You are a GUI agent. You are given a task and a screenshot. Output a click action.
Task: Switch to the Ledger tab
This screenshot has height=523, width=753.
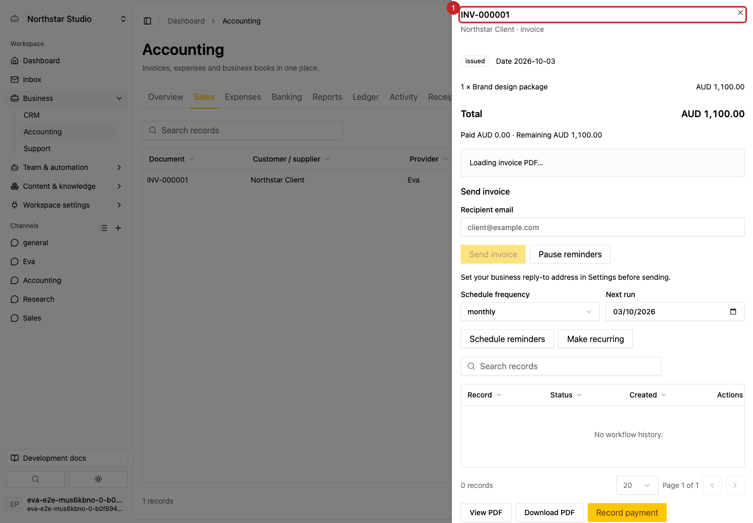[366, 97]
